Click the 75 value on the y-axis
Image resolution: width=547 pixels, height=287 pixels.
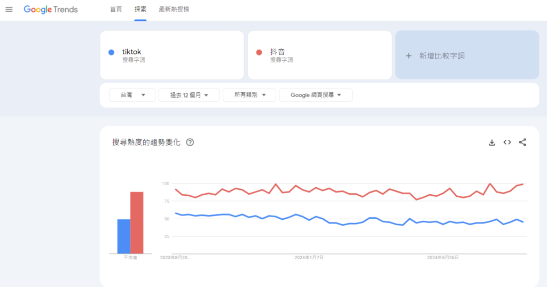(x=167, y=201)
